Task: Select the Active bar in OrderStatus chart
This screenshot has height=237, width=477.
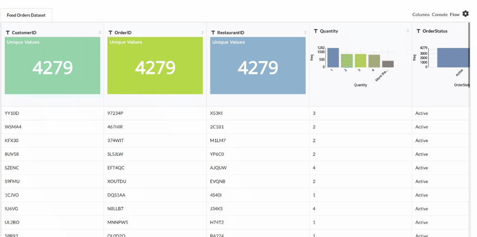Action: tap(453, 58)
